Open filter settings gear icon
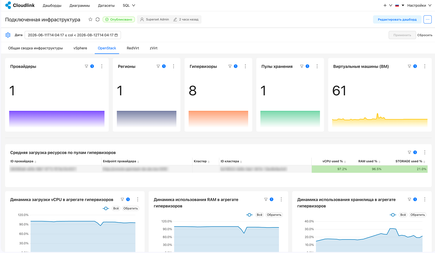Viewport: 435px width, 253px height. [8, 35]
